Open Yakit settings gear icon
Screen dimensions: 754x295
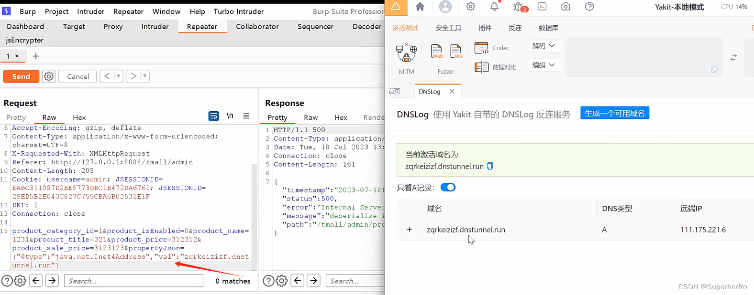[471, 7]
